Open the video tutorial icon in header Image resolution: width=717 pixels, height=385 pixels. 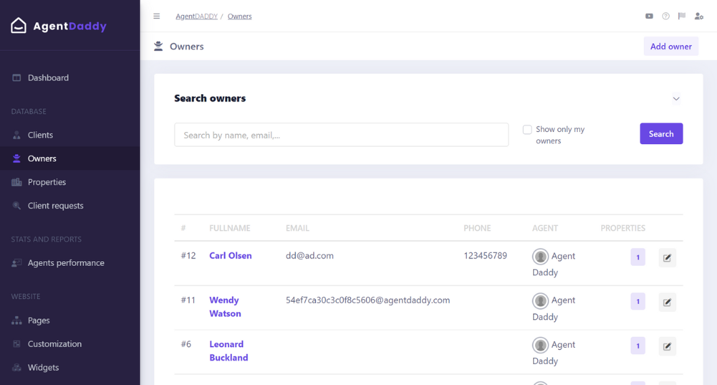tap(649, 16)
